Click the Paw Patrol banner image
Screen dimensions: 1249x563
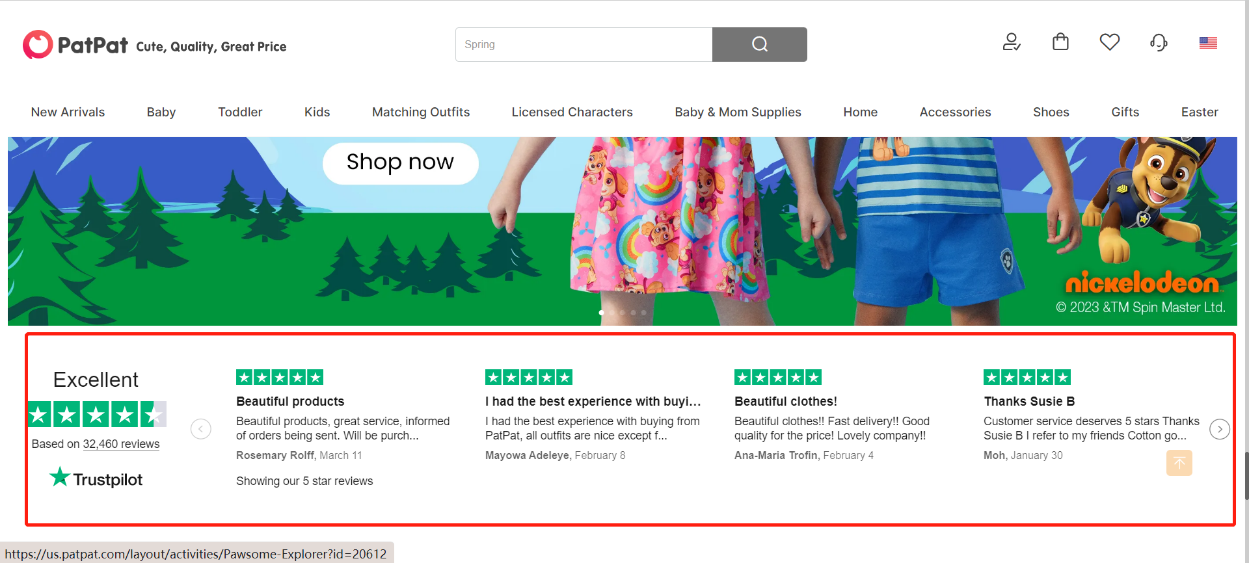(623, 231)
